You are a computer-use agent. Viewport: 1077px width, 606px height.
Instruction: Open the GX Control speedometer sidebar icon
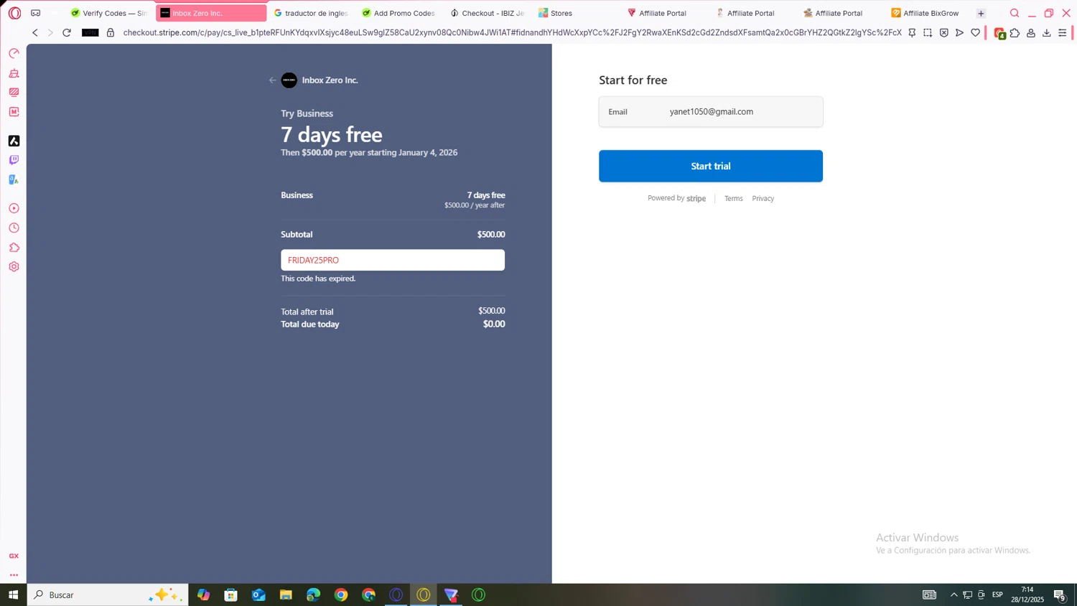click(14, 54)
